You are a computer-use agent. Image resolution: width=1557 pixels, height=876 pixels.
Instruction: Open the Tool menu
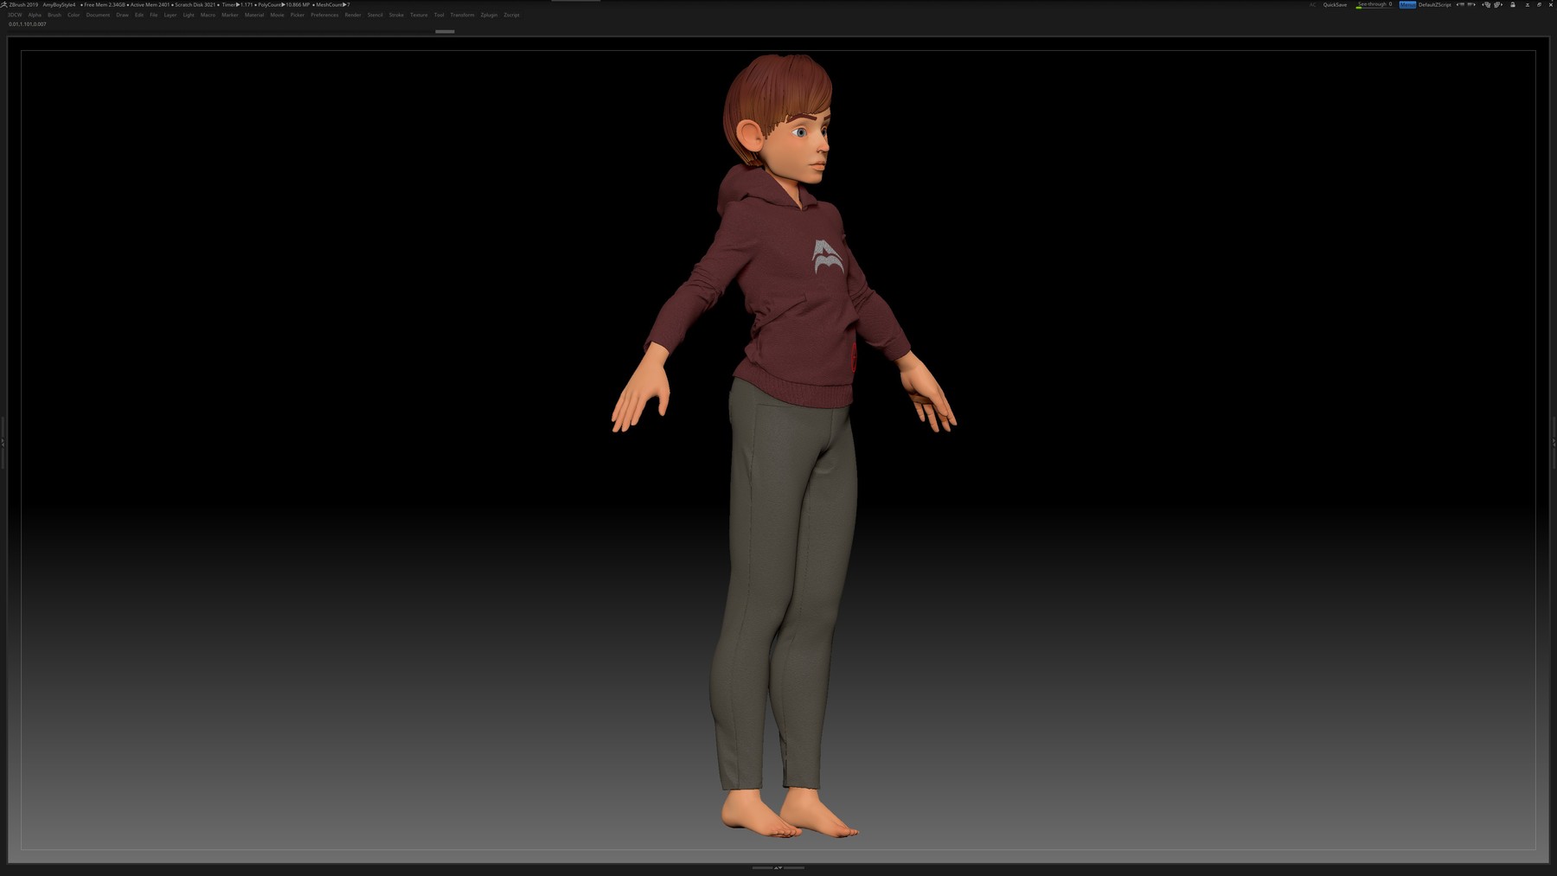[x=439, y=15]
